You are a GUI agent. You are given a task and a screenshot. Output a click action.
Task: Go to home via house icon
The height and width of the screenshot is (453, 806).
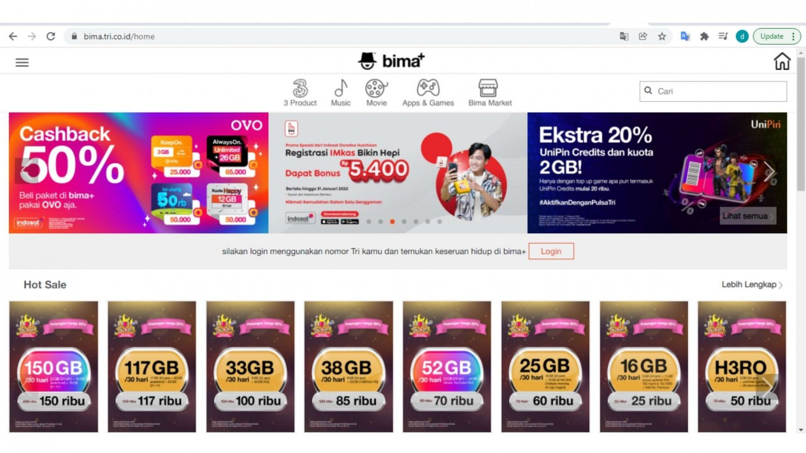[x=782, y=61]
